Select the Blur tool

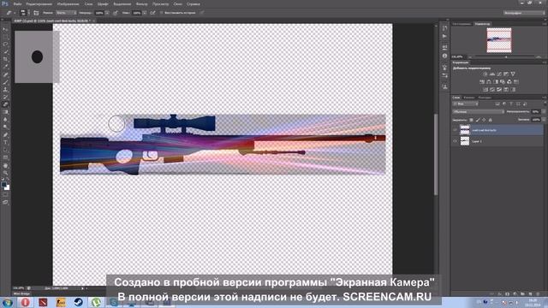coord(5,120)
